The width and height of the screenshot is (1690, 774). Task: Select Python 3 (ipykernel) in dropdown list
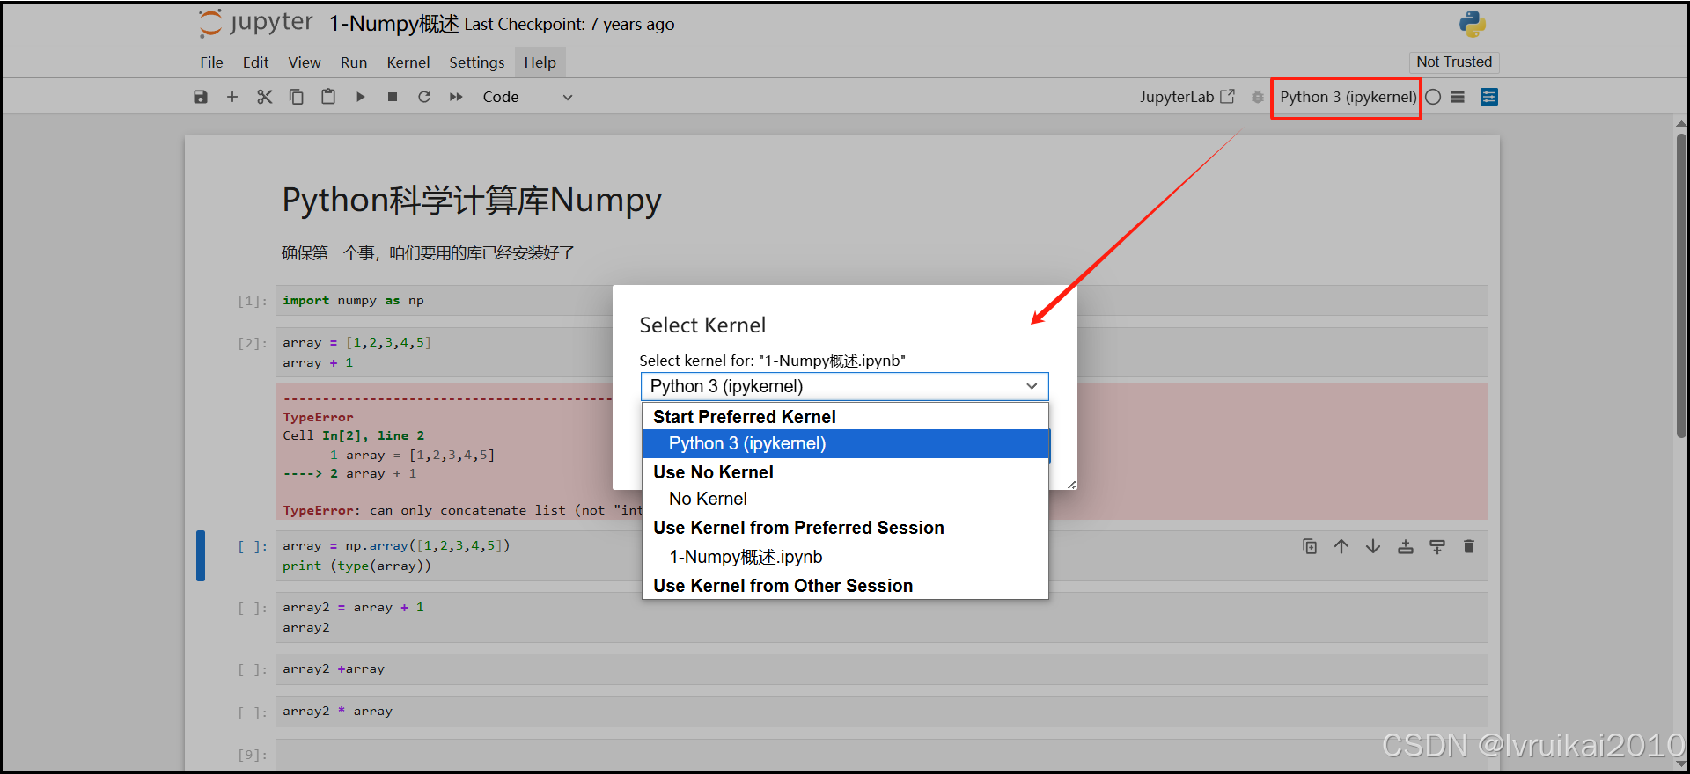coord(845,443)
